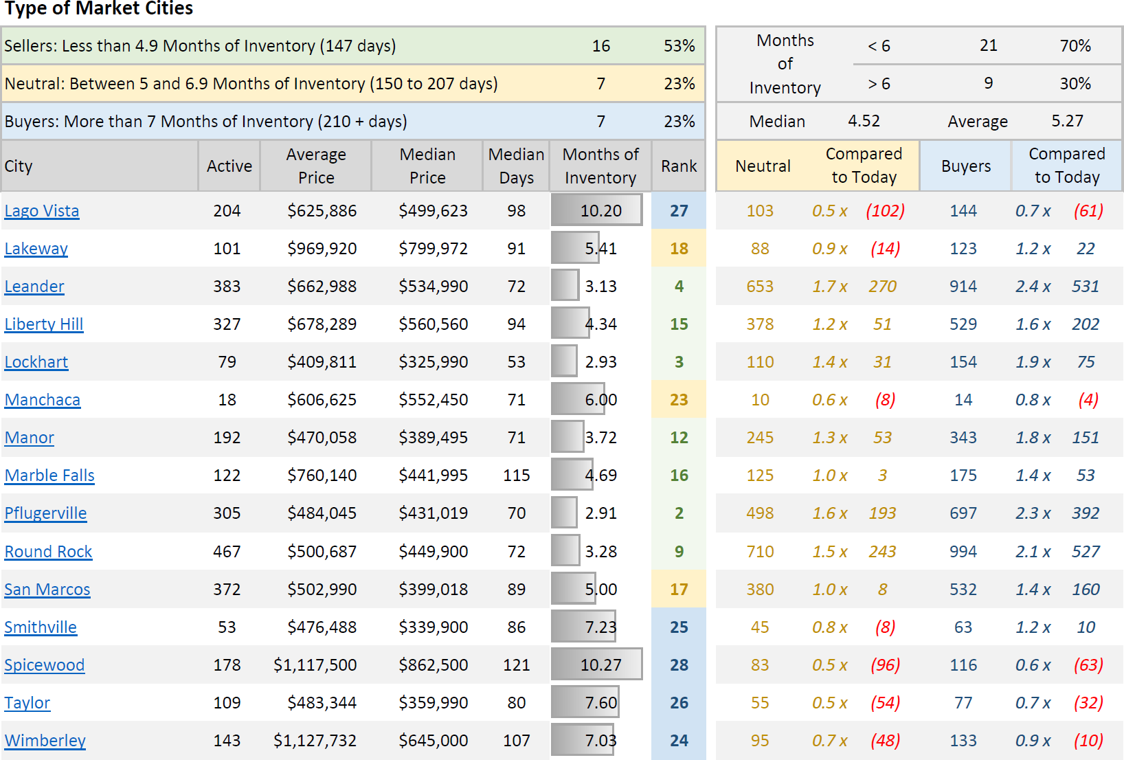Open the Wimberley link
The height and width of the screenshot is (760, 1124).
[45, 741]
